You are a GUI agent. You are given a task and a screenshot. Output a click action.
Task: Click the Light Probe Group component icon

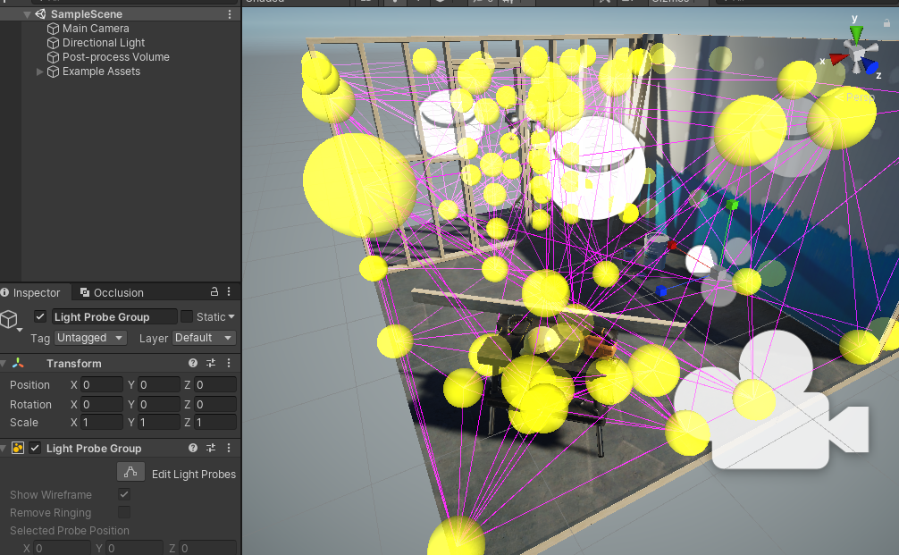[x=18, y=448]
